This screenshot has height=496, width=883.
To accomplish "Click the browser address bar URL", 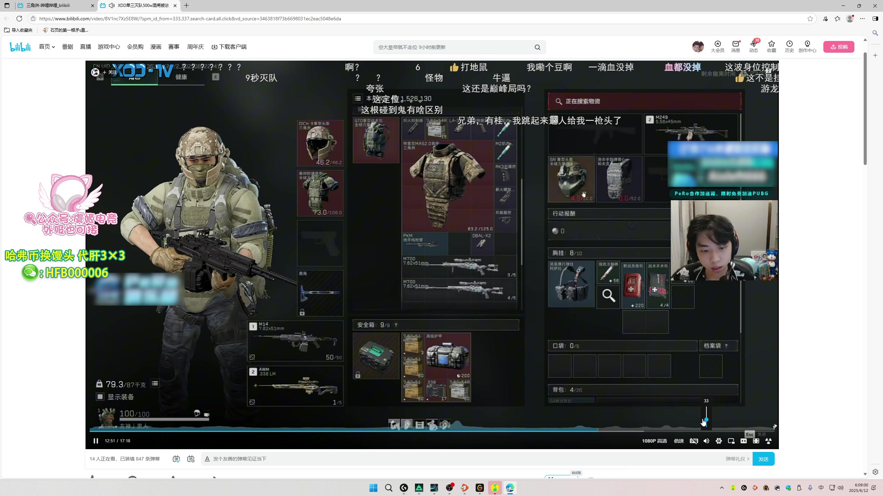I will tap(190, 19).
